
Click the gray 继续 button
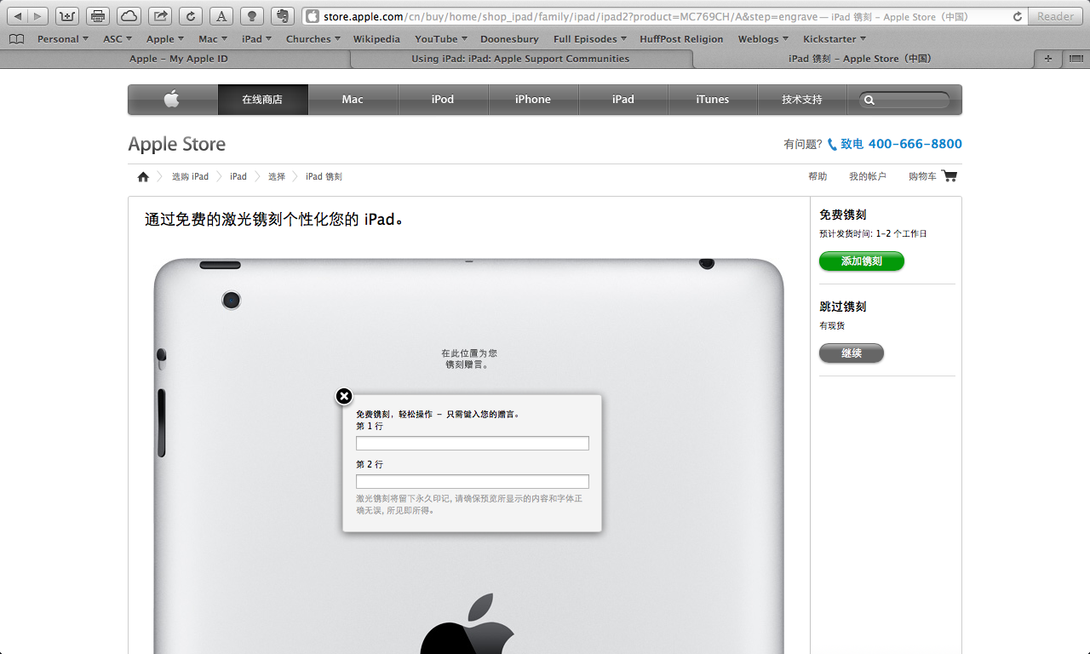852,353
